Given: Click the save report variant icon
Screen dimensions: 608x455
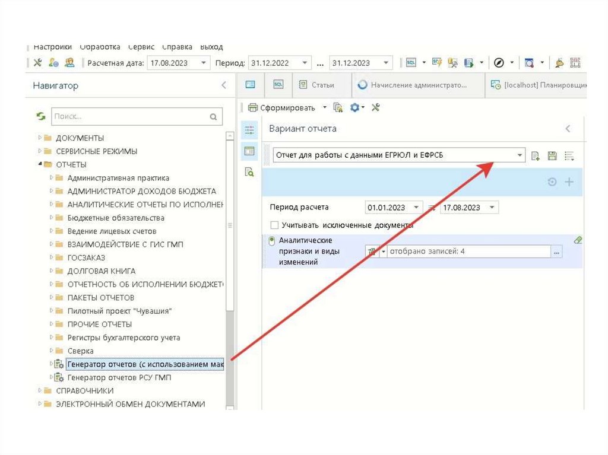Looking at the screenshot, I should [552, 156].
